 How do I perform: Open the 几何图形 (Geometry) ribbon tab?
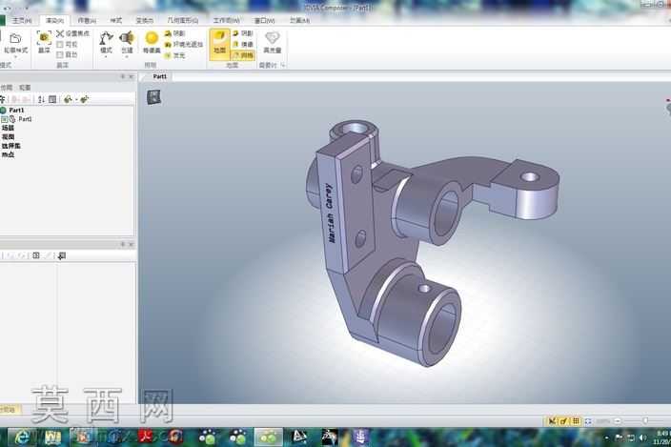point(183,21)
